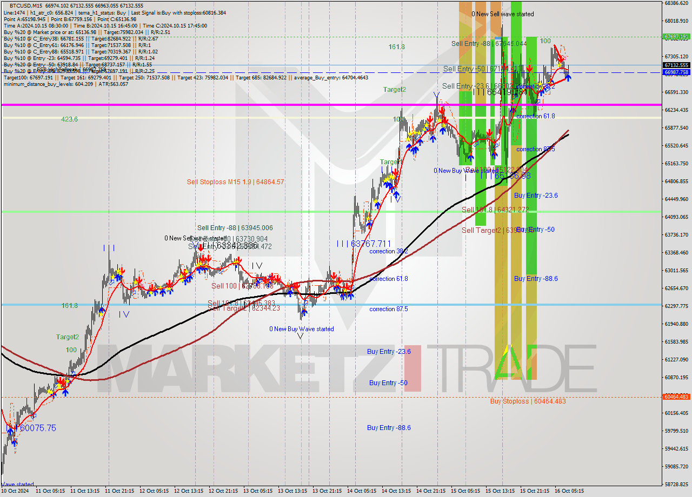This screenshot has height=497, width=692.
Task: Select the blue 66987.758 price tag
Action: [x=676, y=72]
